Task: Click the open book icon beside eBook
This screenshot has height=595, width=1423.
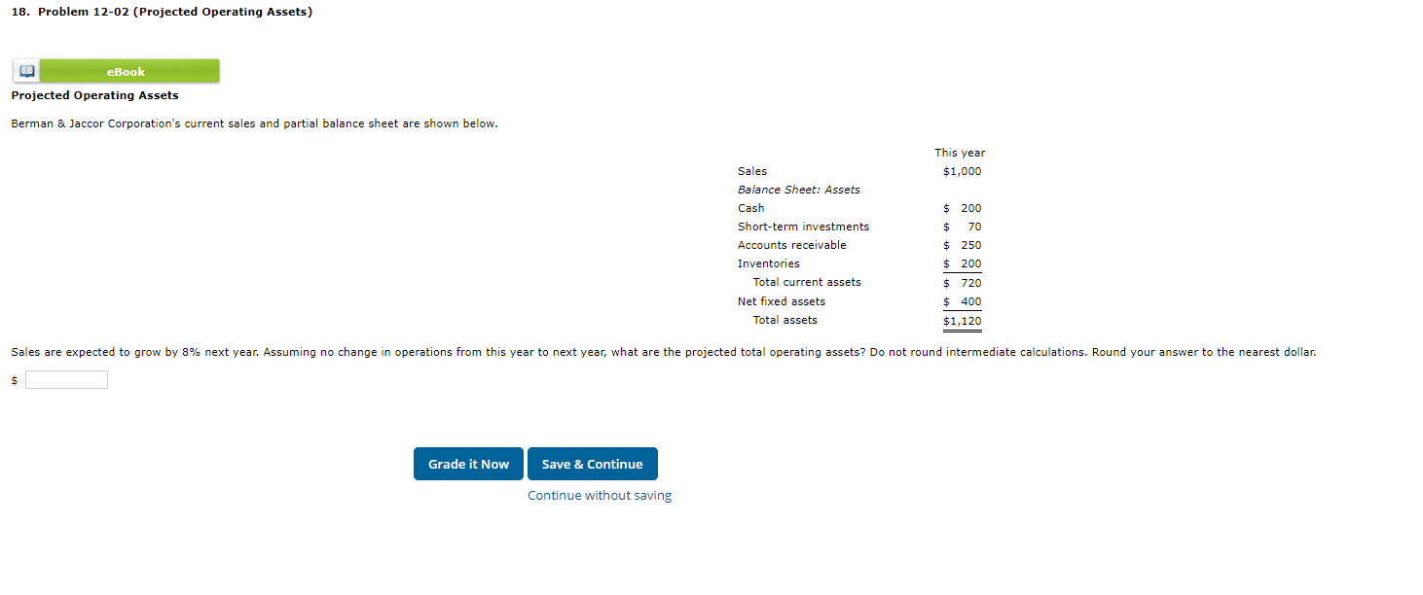Action: coord(25,70)
